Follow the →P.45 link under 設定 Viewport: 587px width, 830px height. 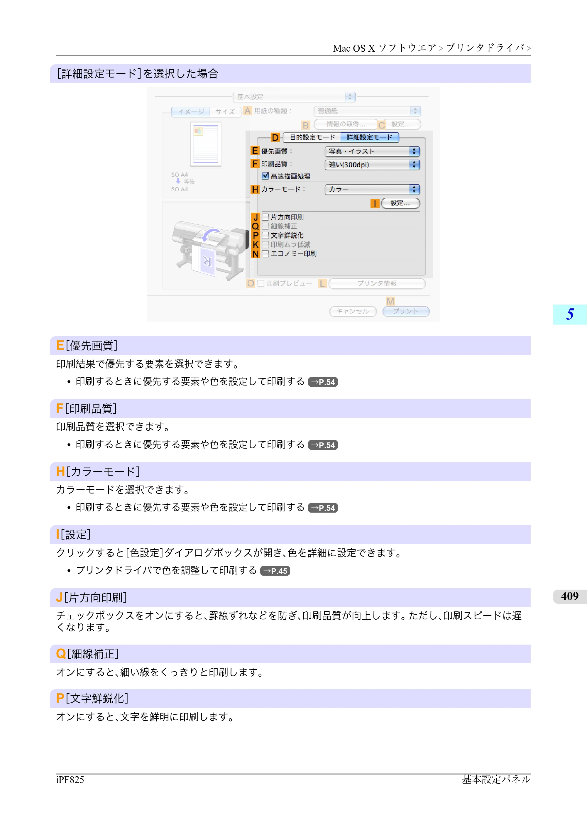click(275, 571)
